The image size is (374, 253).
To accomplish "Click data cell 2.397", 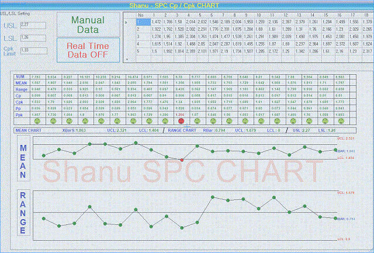I will pyautogui.click(x=287, y=22).
